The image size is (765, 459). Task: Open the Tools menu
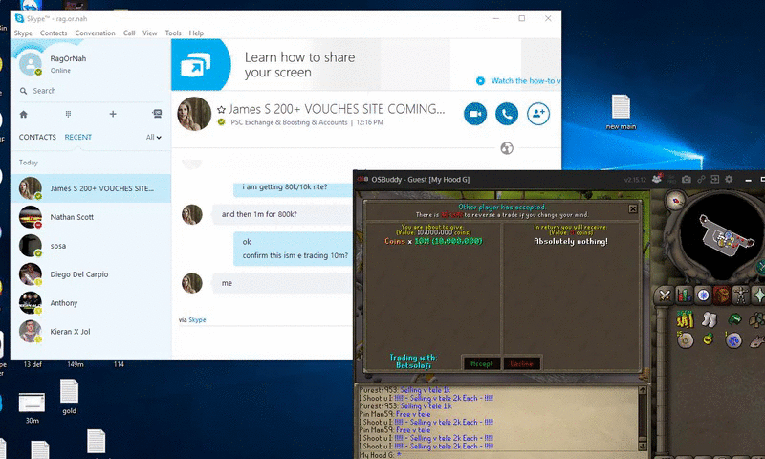[173, 33]
